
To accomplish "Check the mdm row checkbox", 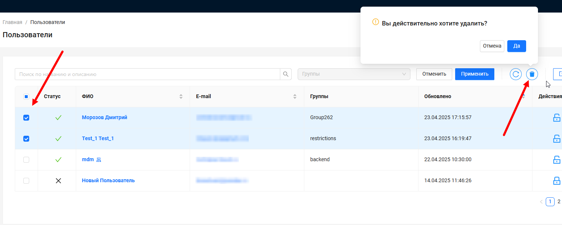I will pos(26,160).
